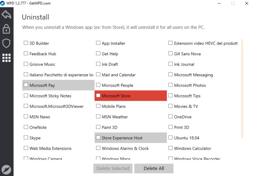Check Store Experience Host checkbox
The width and height of the screenshot is (253, 176).
98,138
